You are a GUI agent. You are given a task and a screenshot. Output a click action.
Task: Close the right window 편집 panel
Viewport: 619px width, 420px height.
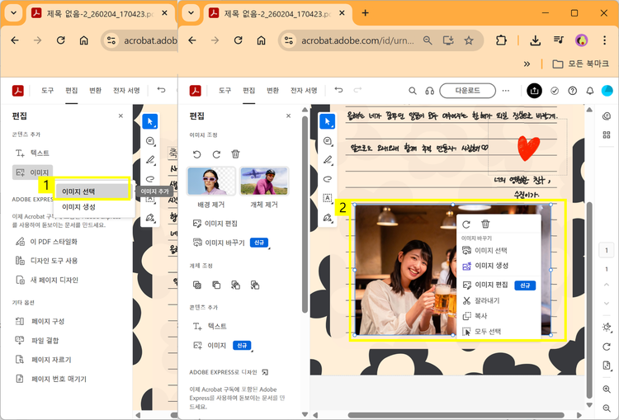[x=289, y=116]
